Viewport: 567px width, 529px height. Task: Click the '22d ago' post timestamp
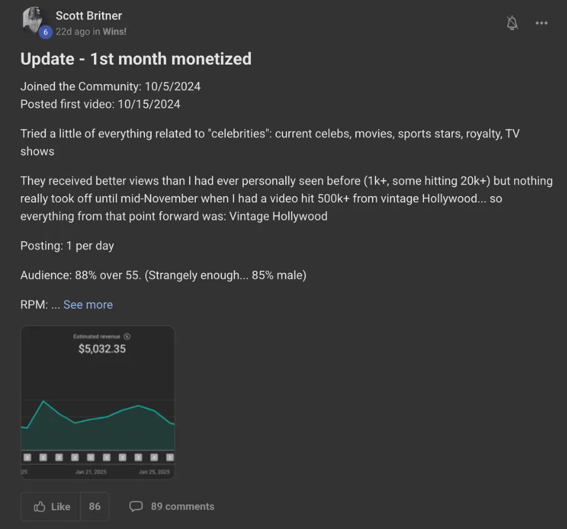coord(72,31)
